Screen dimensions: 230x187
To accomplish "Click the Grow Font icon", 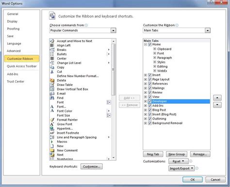I will (52, 124).
